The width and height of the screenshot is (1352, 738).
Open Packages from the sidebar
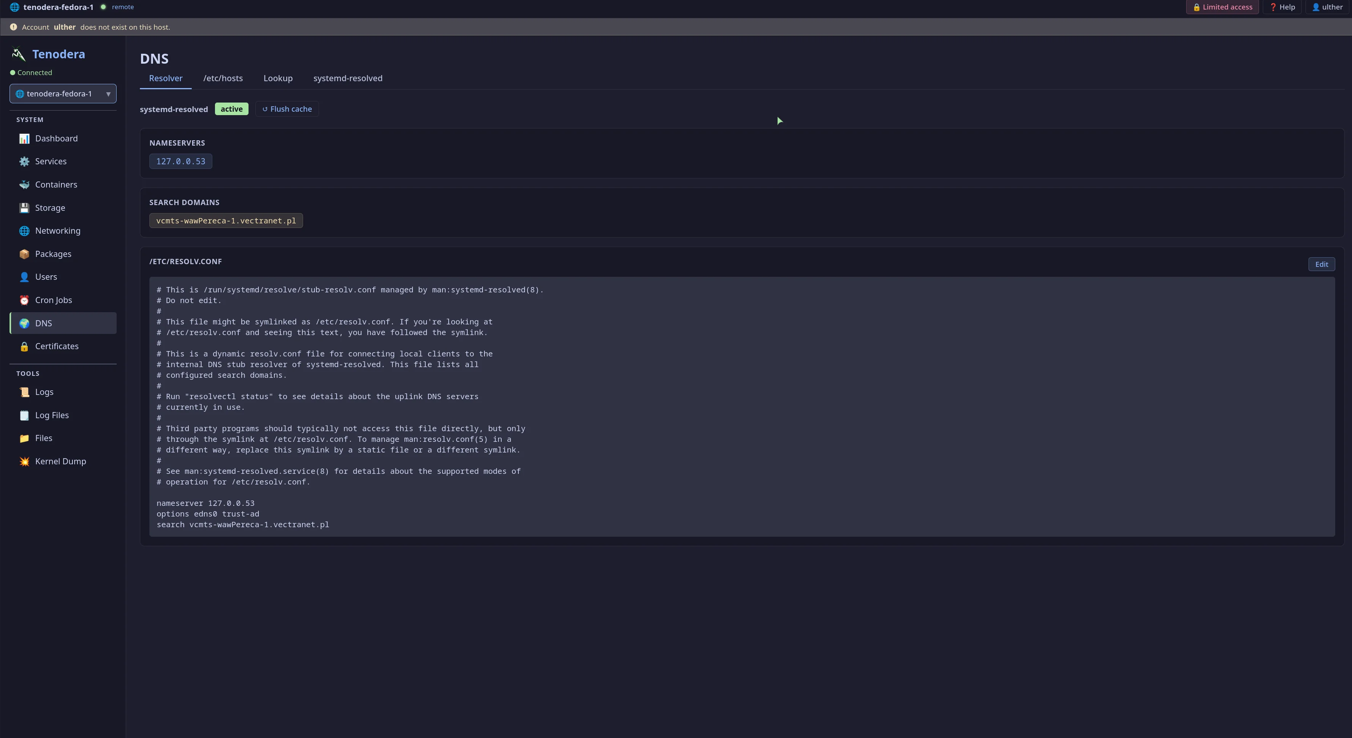click(63, 254)
